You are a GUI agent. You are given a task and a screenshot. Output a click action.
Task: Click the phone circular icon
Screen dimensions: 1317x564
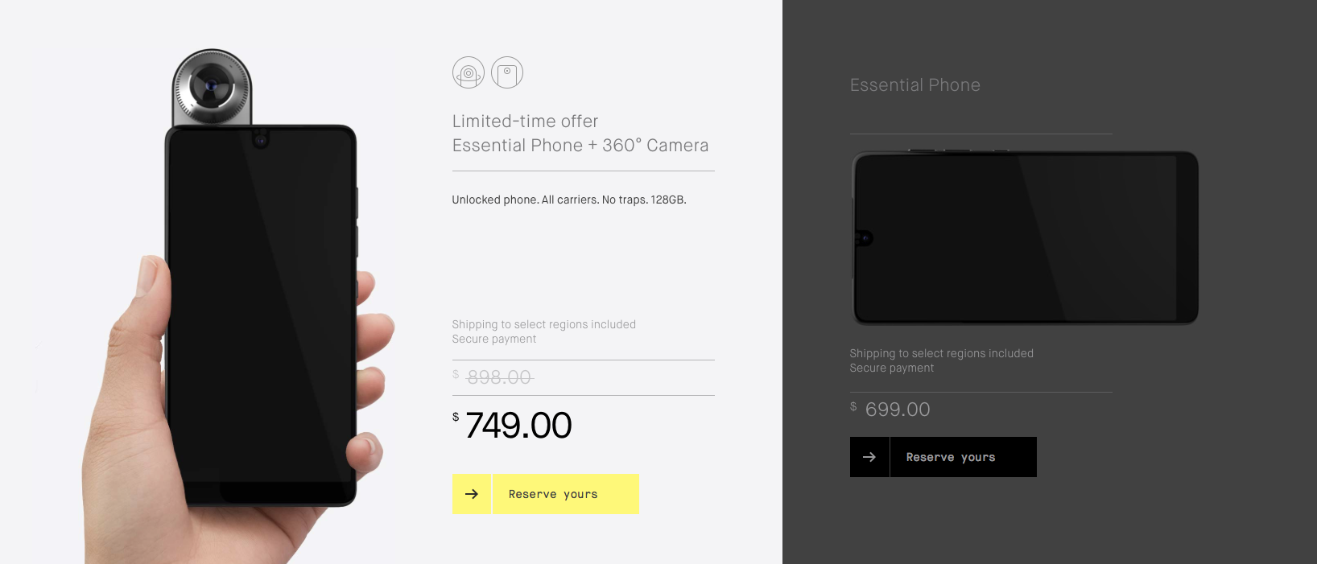(x=507, y=72)
